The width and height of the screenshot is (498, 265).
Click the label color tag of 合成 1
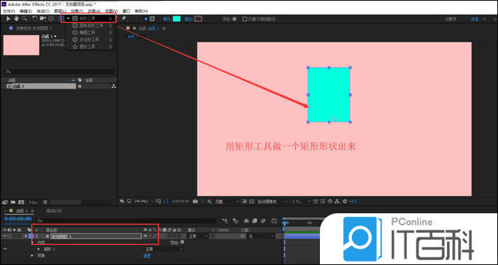click(79, 86)
